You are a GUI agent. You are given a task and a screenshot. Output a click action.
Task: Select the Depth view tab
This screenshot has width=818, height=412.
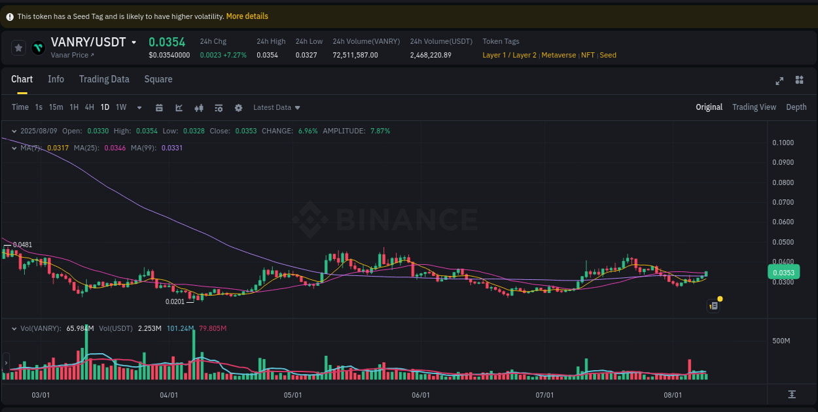(x=796, y=107)
